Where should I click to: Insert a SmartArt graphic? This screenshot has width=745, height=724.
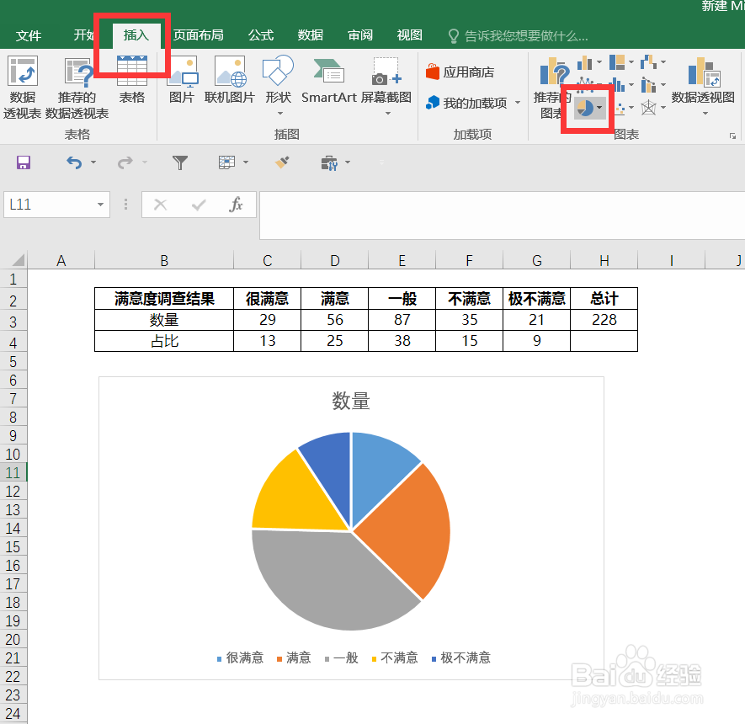click(x=329, y=79)
